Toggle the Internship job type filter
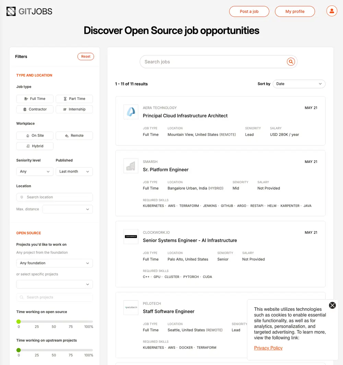343x365 pixels. point(74,109)
